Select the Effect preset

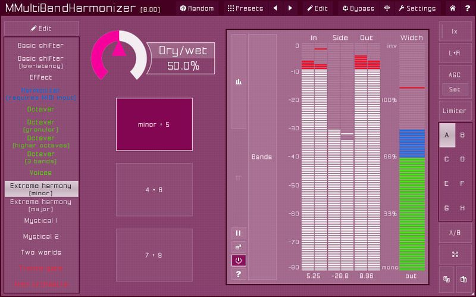(40, 77)
